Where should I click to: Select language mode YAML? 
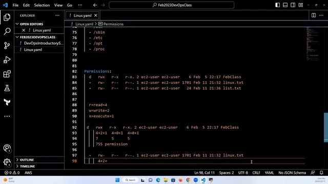pos(269,173)
